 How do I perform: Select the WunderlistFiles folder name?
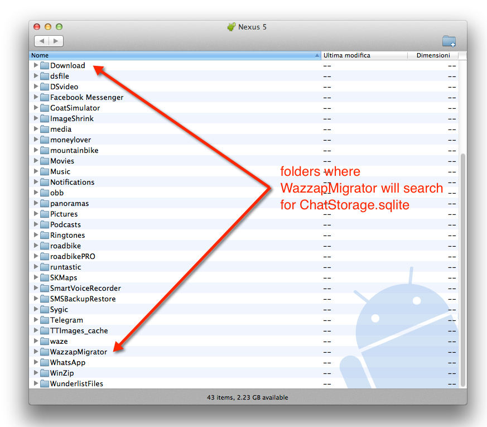[x=77, y=384]
